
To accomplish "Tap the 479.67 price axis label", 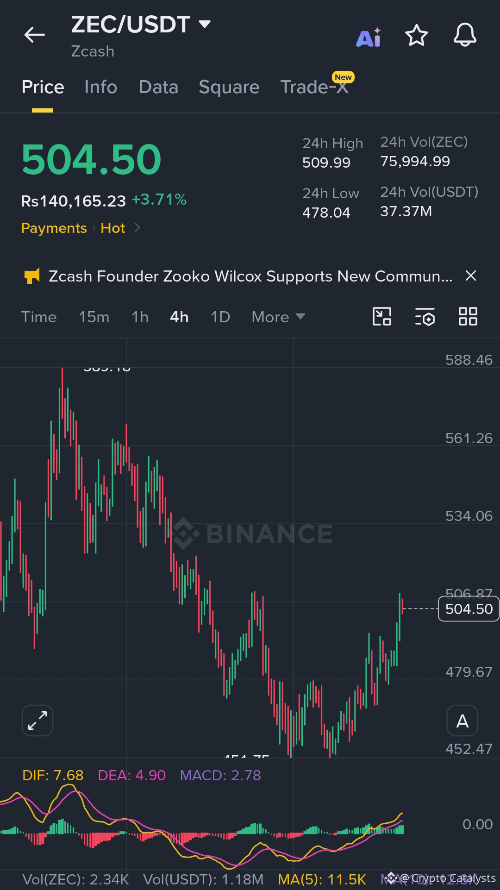I will [x=469, y=672].
